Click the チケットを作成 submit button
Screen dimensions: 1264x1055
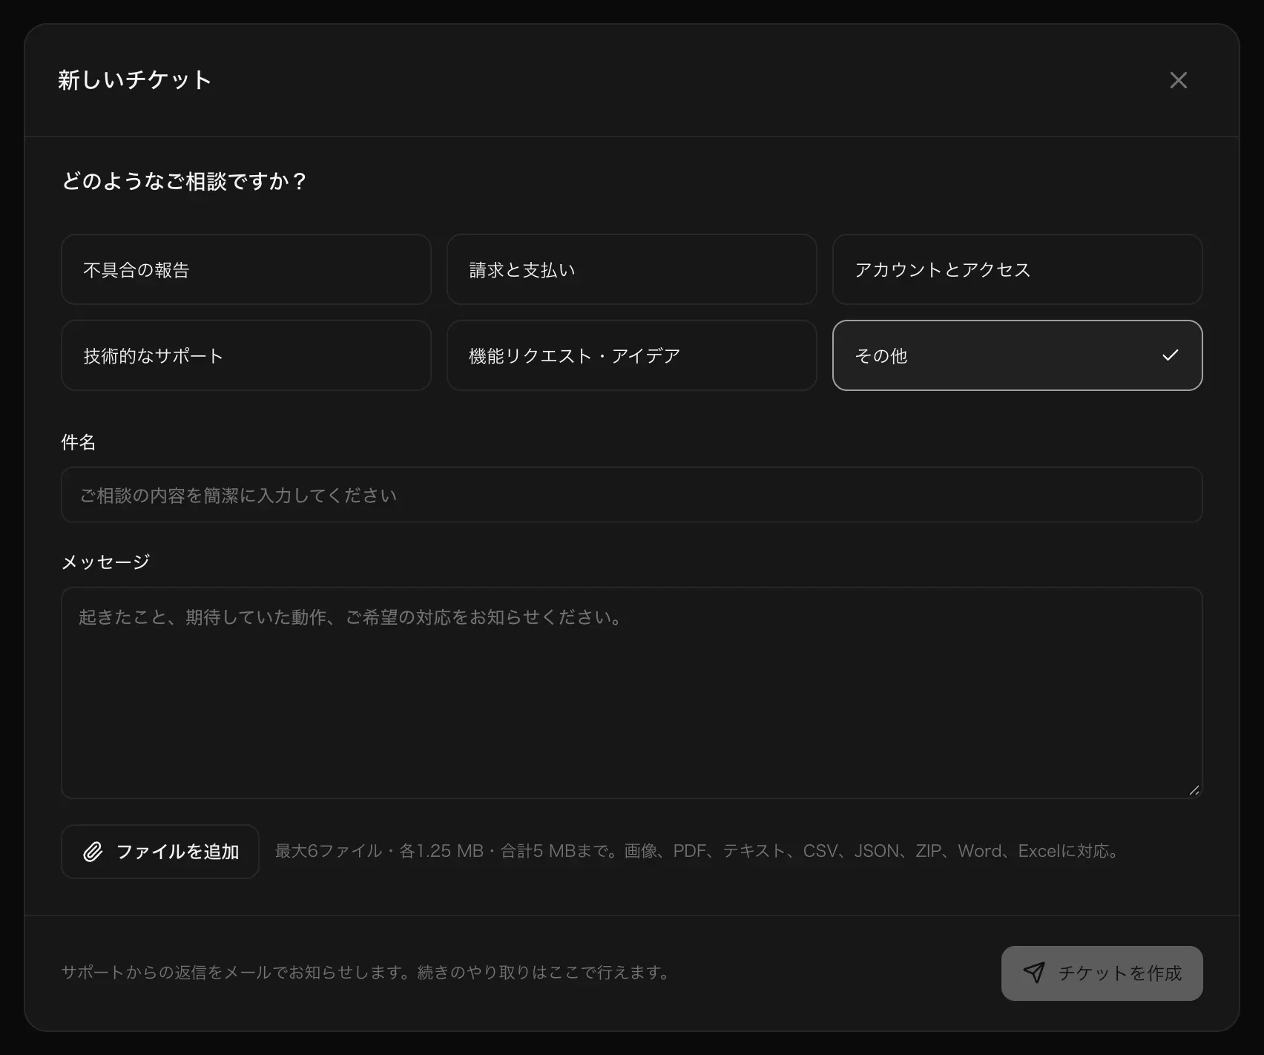point(1102,973)
